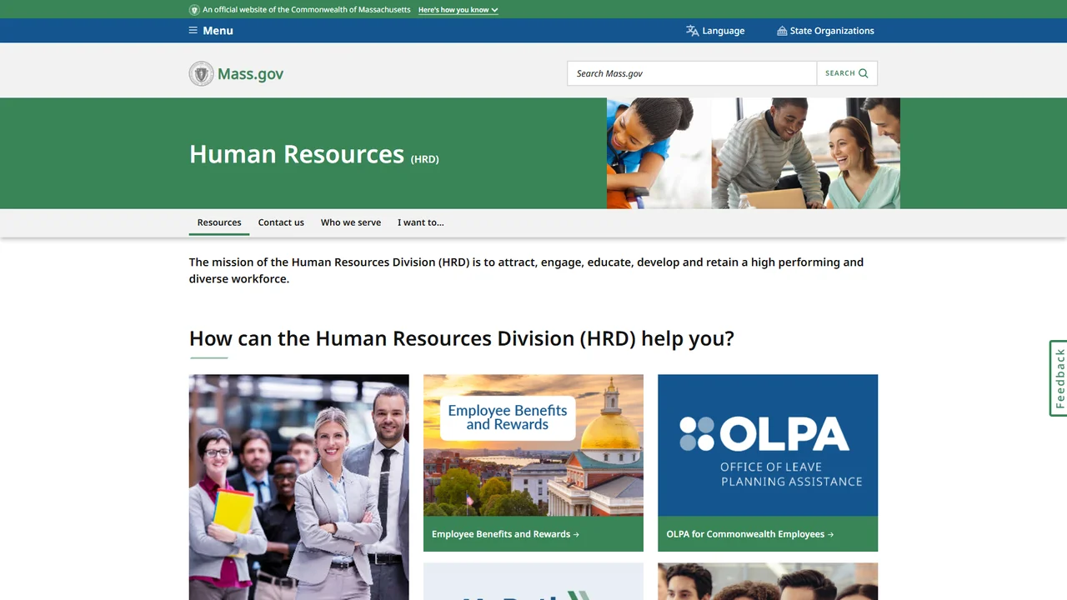Click the OLPA logo image card
The height and width of the screenshot is (600, 1067).
(x=768, y=445)
